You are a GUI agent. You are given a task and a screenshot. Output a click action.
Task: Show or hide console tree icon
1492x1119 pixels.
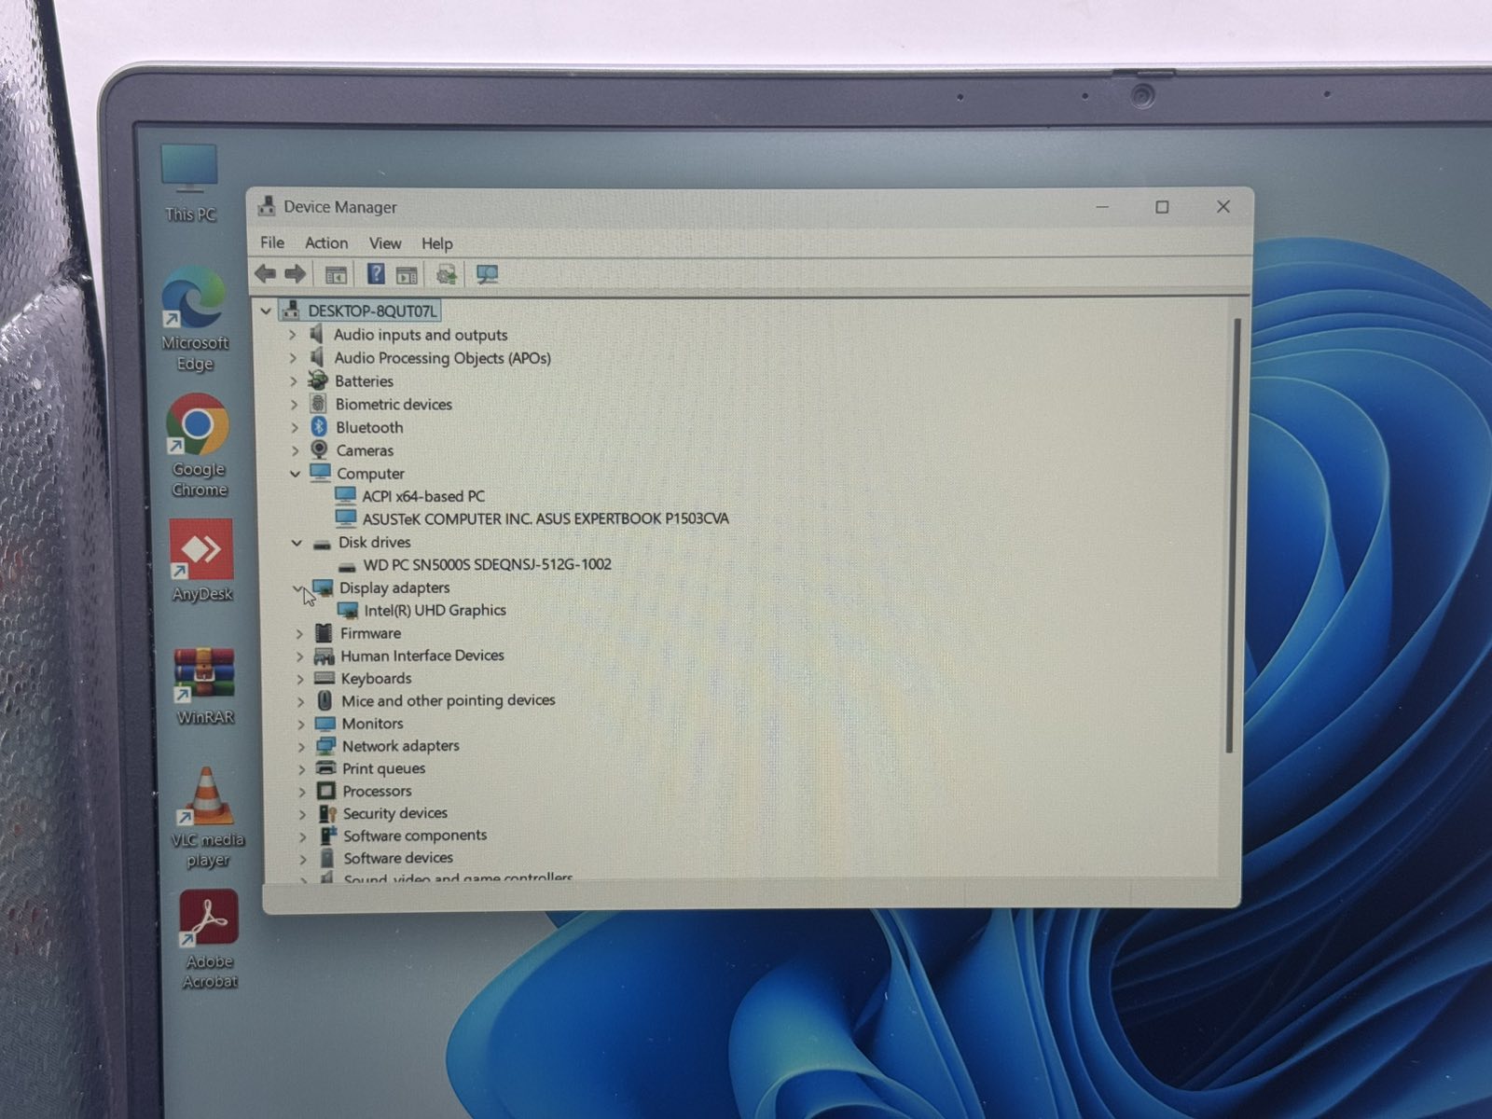click(x=336, y=275)
